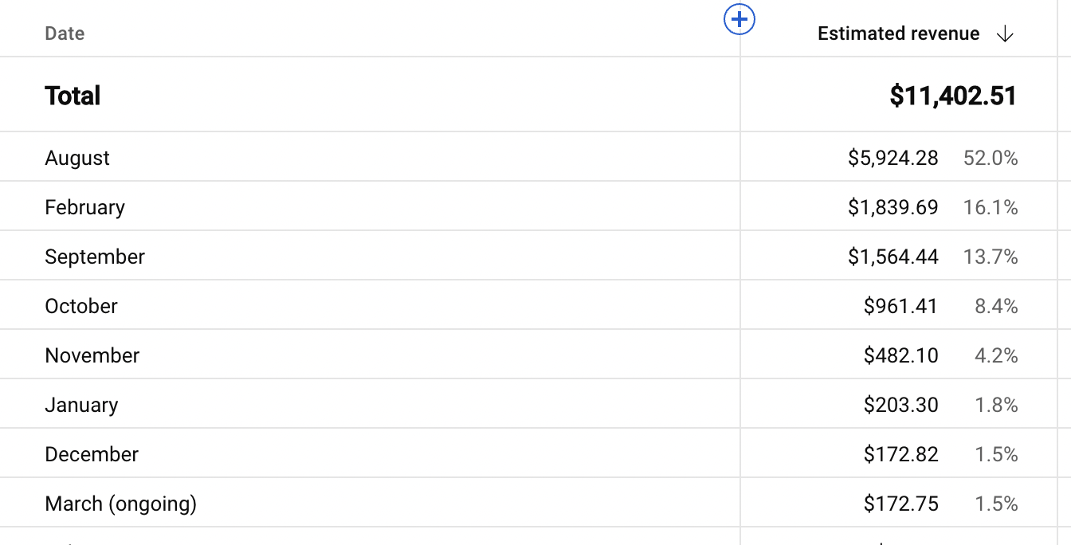Click the Date column header
1071x545 pixels.
pyautogui.click(x=65, y=33)
